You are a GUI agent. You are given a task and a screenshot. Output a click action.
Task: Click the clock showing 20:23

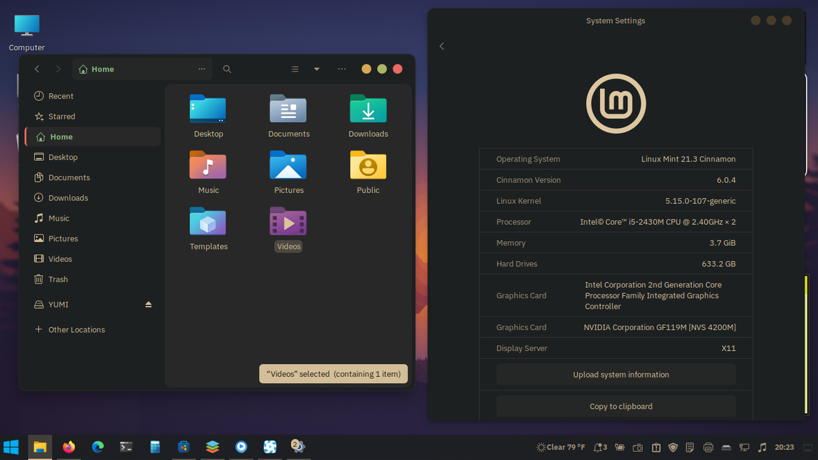coord(785,447)
